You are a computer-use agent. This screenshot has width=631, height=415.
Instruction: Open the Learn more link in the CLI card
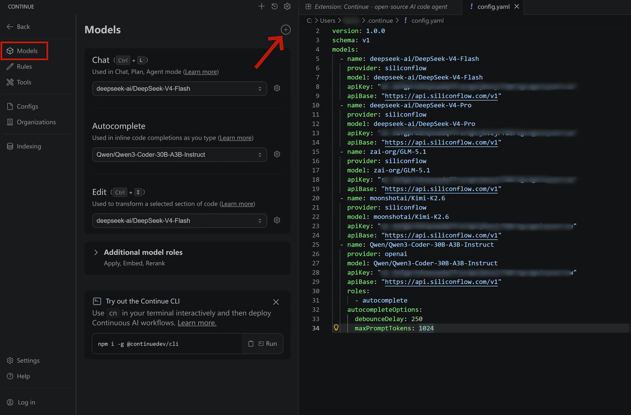tap(197, 323)
